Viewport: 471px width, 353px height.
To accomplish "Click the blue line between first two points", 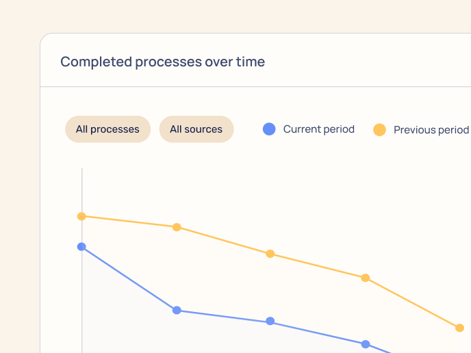I will [129, 278].
